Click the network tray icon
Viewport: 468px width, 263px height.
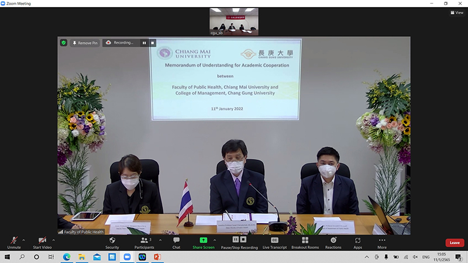(405, 257)
